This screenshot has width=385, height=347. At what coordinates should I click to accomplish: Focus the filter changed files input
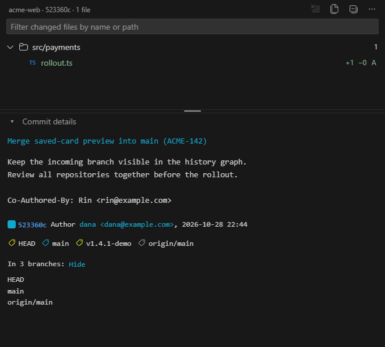192,27
